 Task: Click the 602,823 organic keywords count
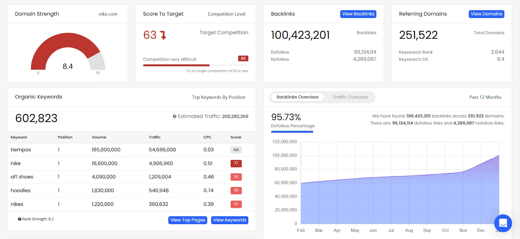pyautogui.click(x=36, y=118)
